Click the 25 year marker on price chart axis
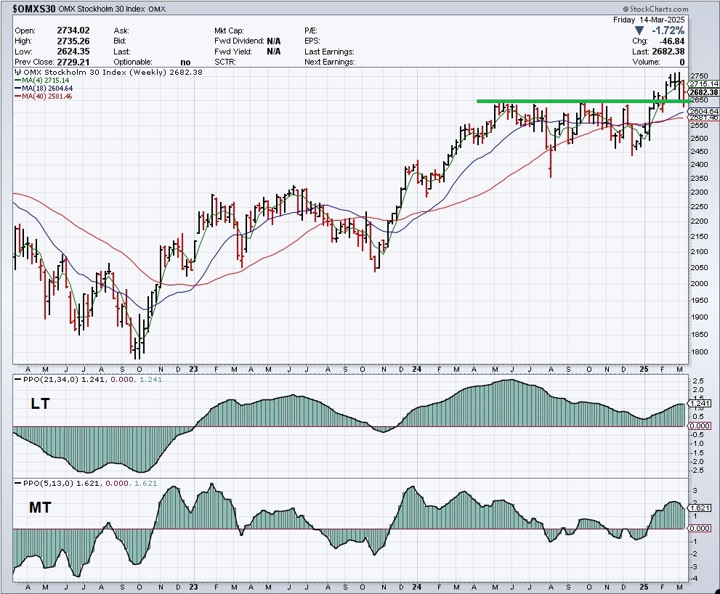Viewport: 720px width, 594px height. [644, 369]
